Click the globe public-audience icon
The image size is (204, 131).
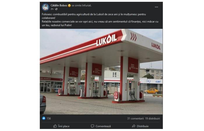tap(56, 9)
